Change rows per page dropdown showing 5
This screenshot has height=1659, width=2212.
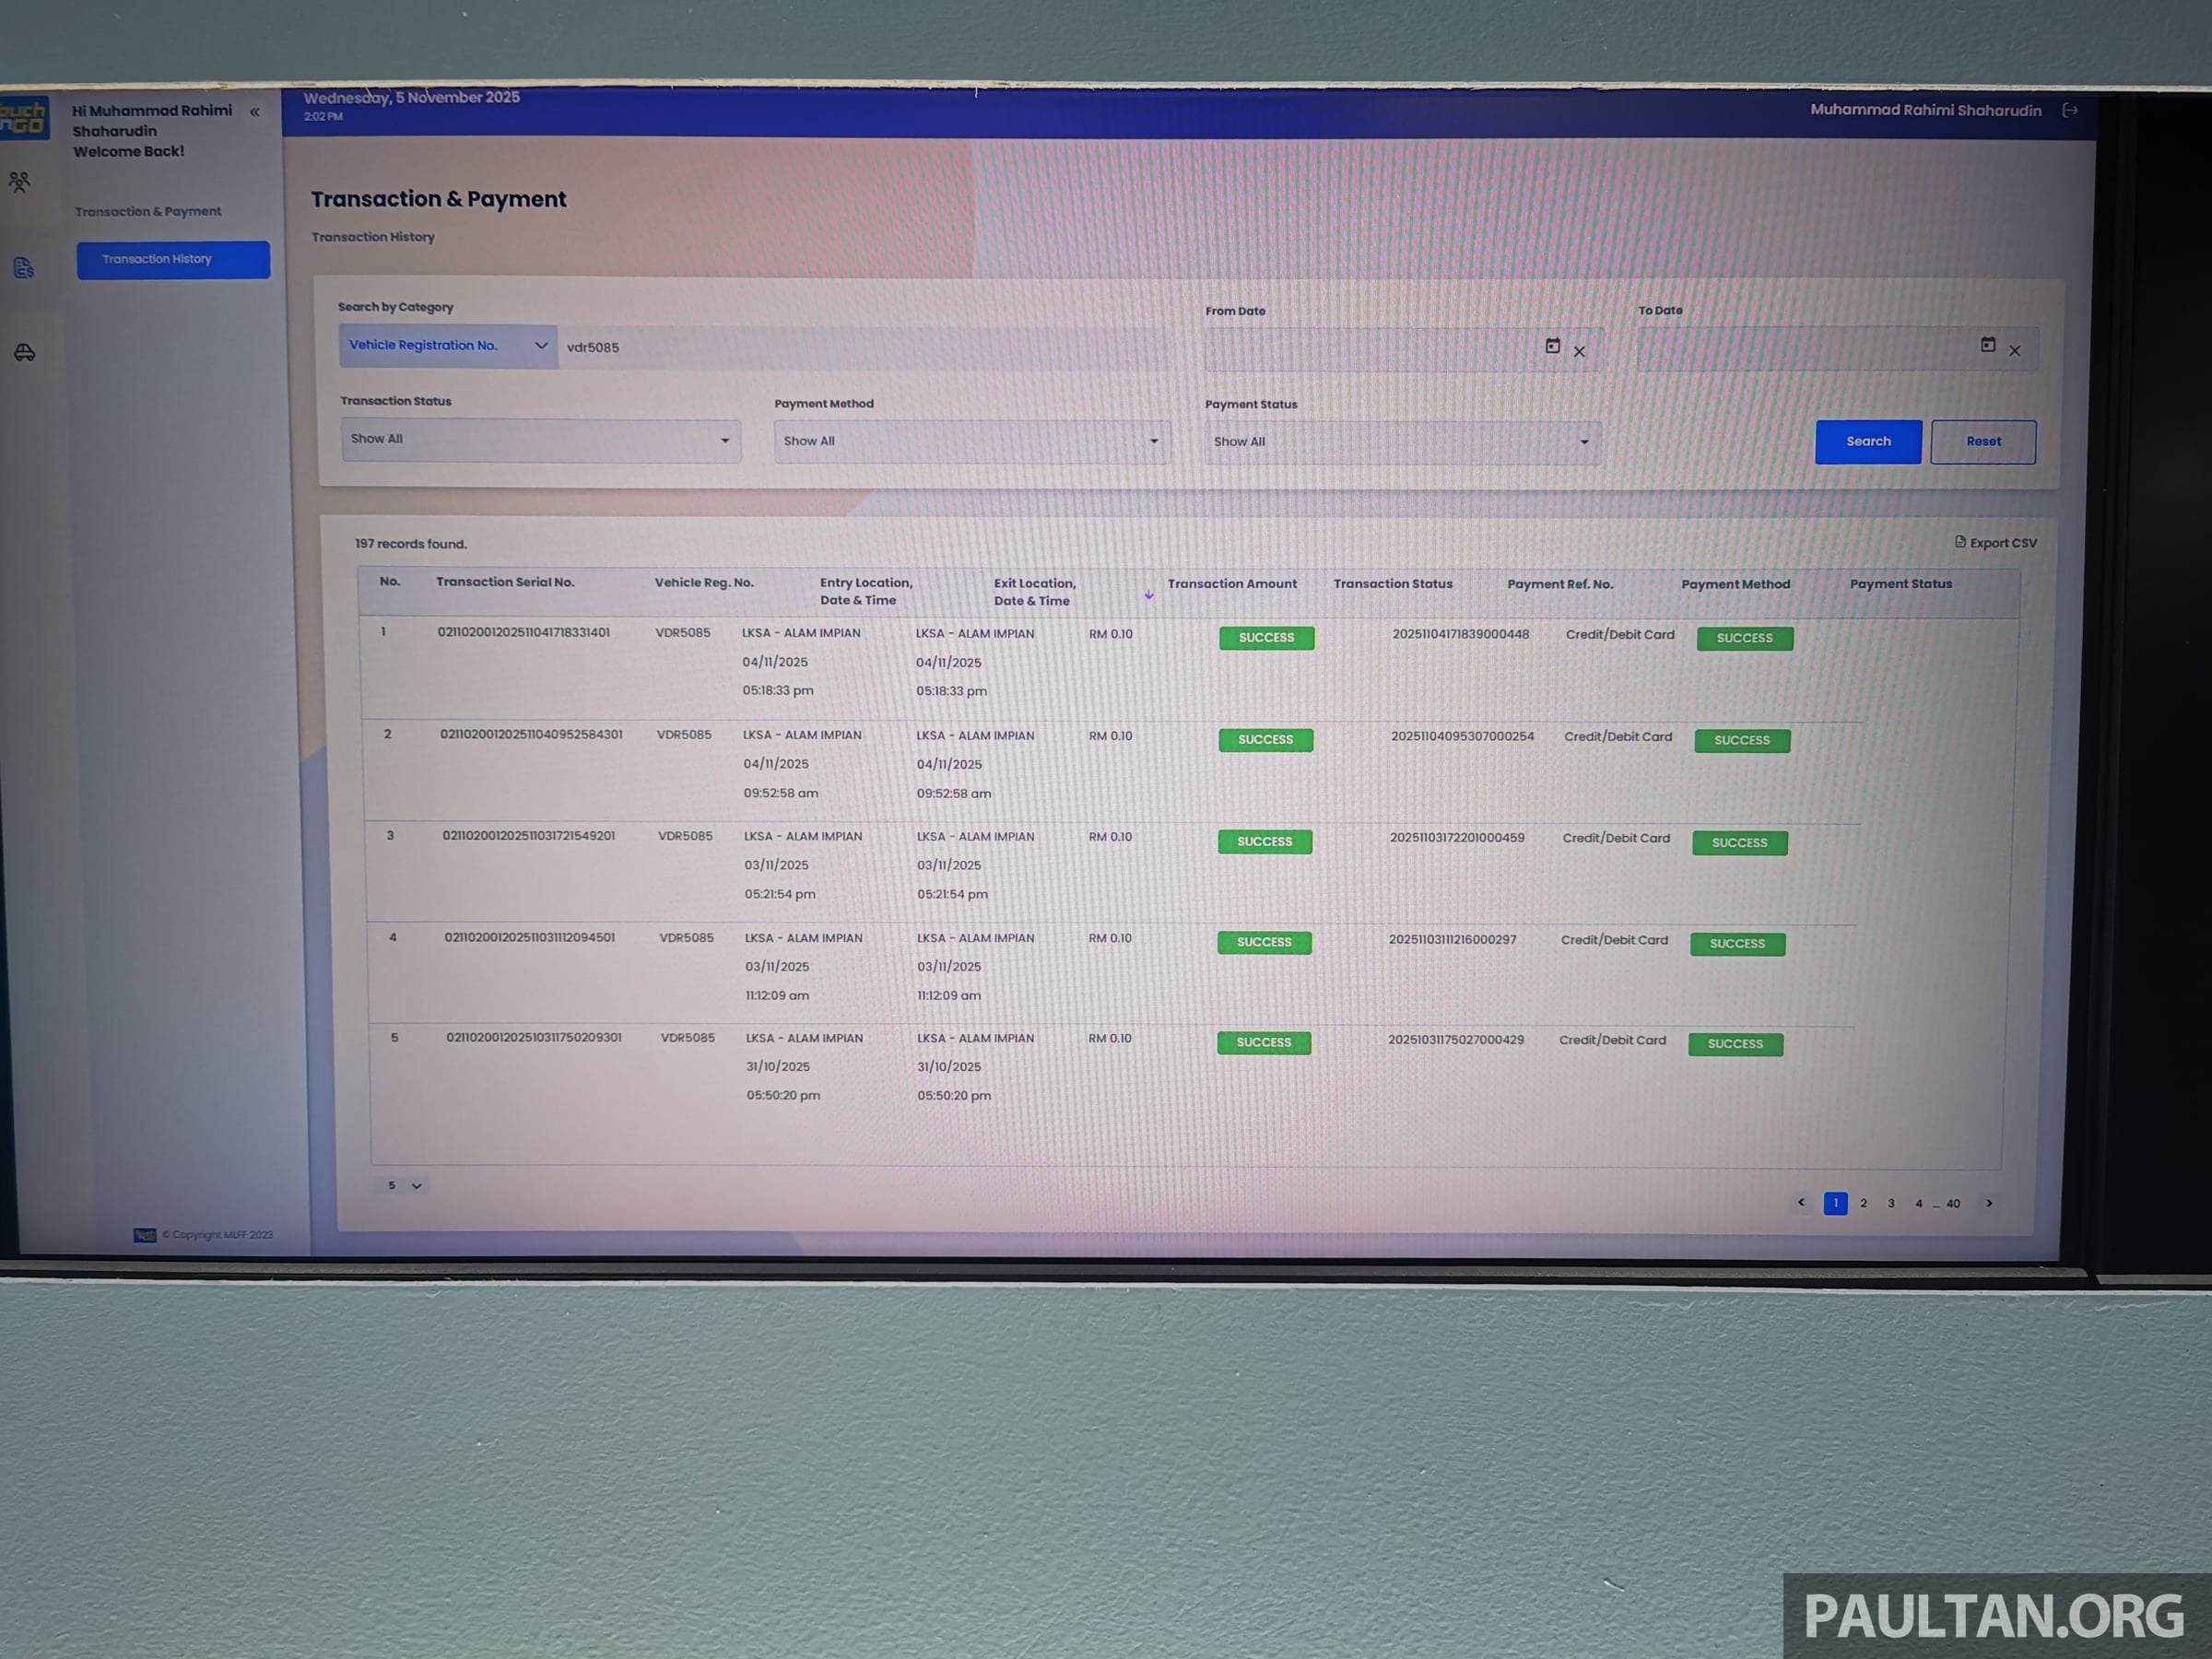click(x=403, y=1186)
